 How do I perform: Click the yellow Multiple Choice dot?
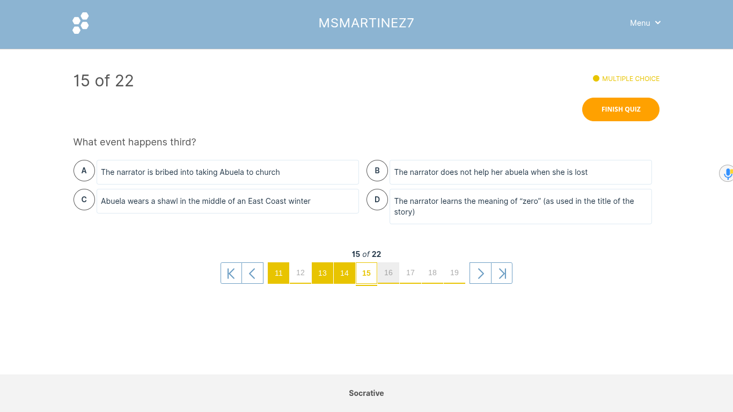click(596, 78)
